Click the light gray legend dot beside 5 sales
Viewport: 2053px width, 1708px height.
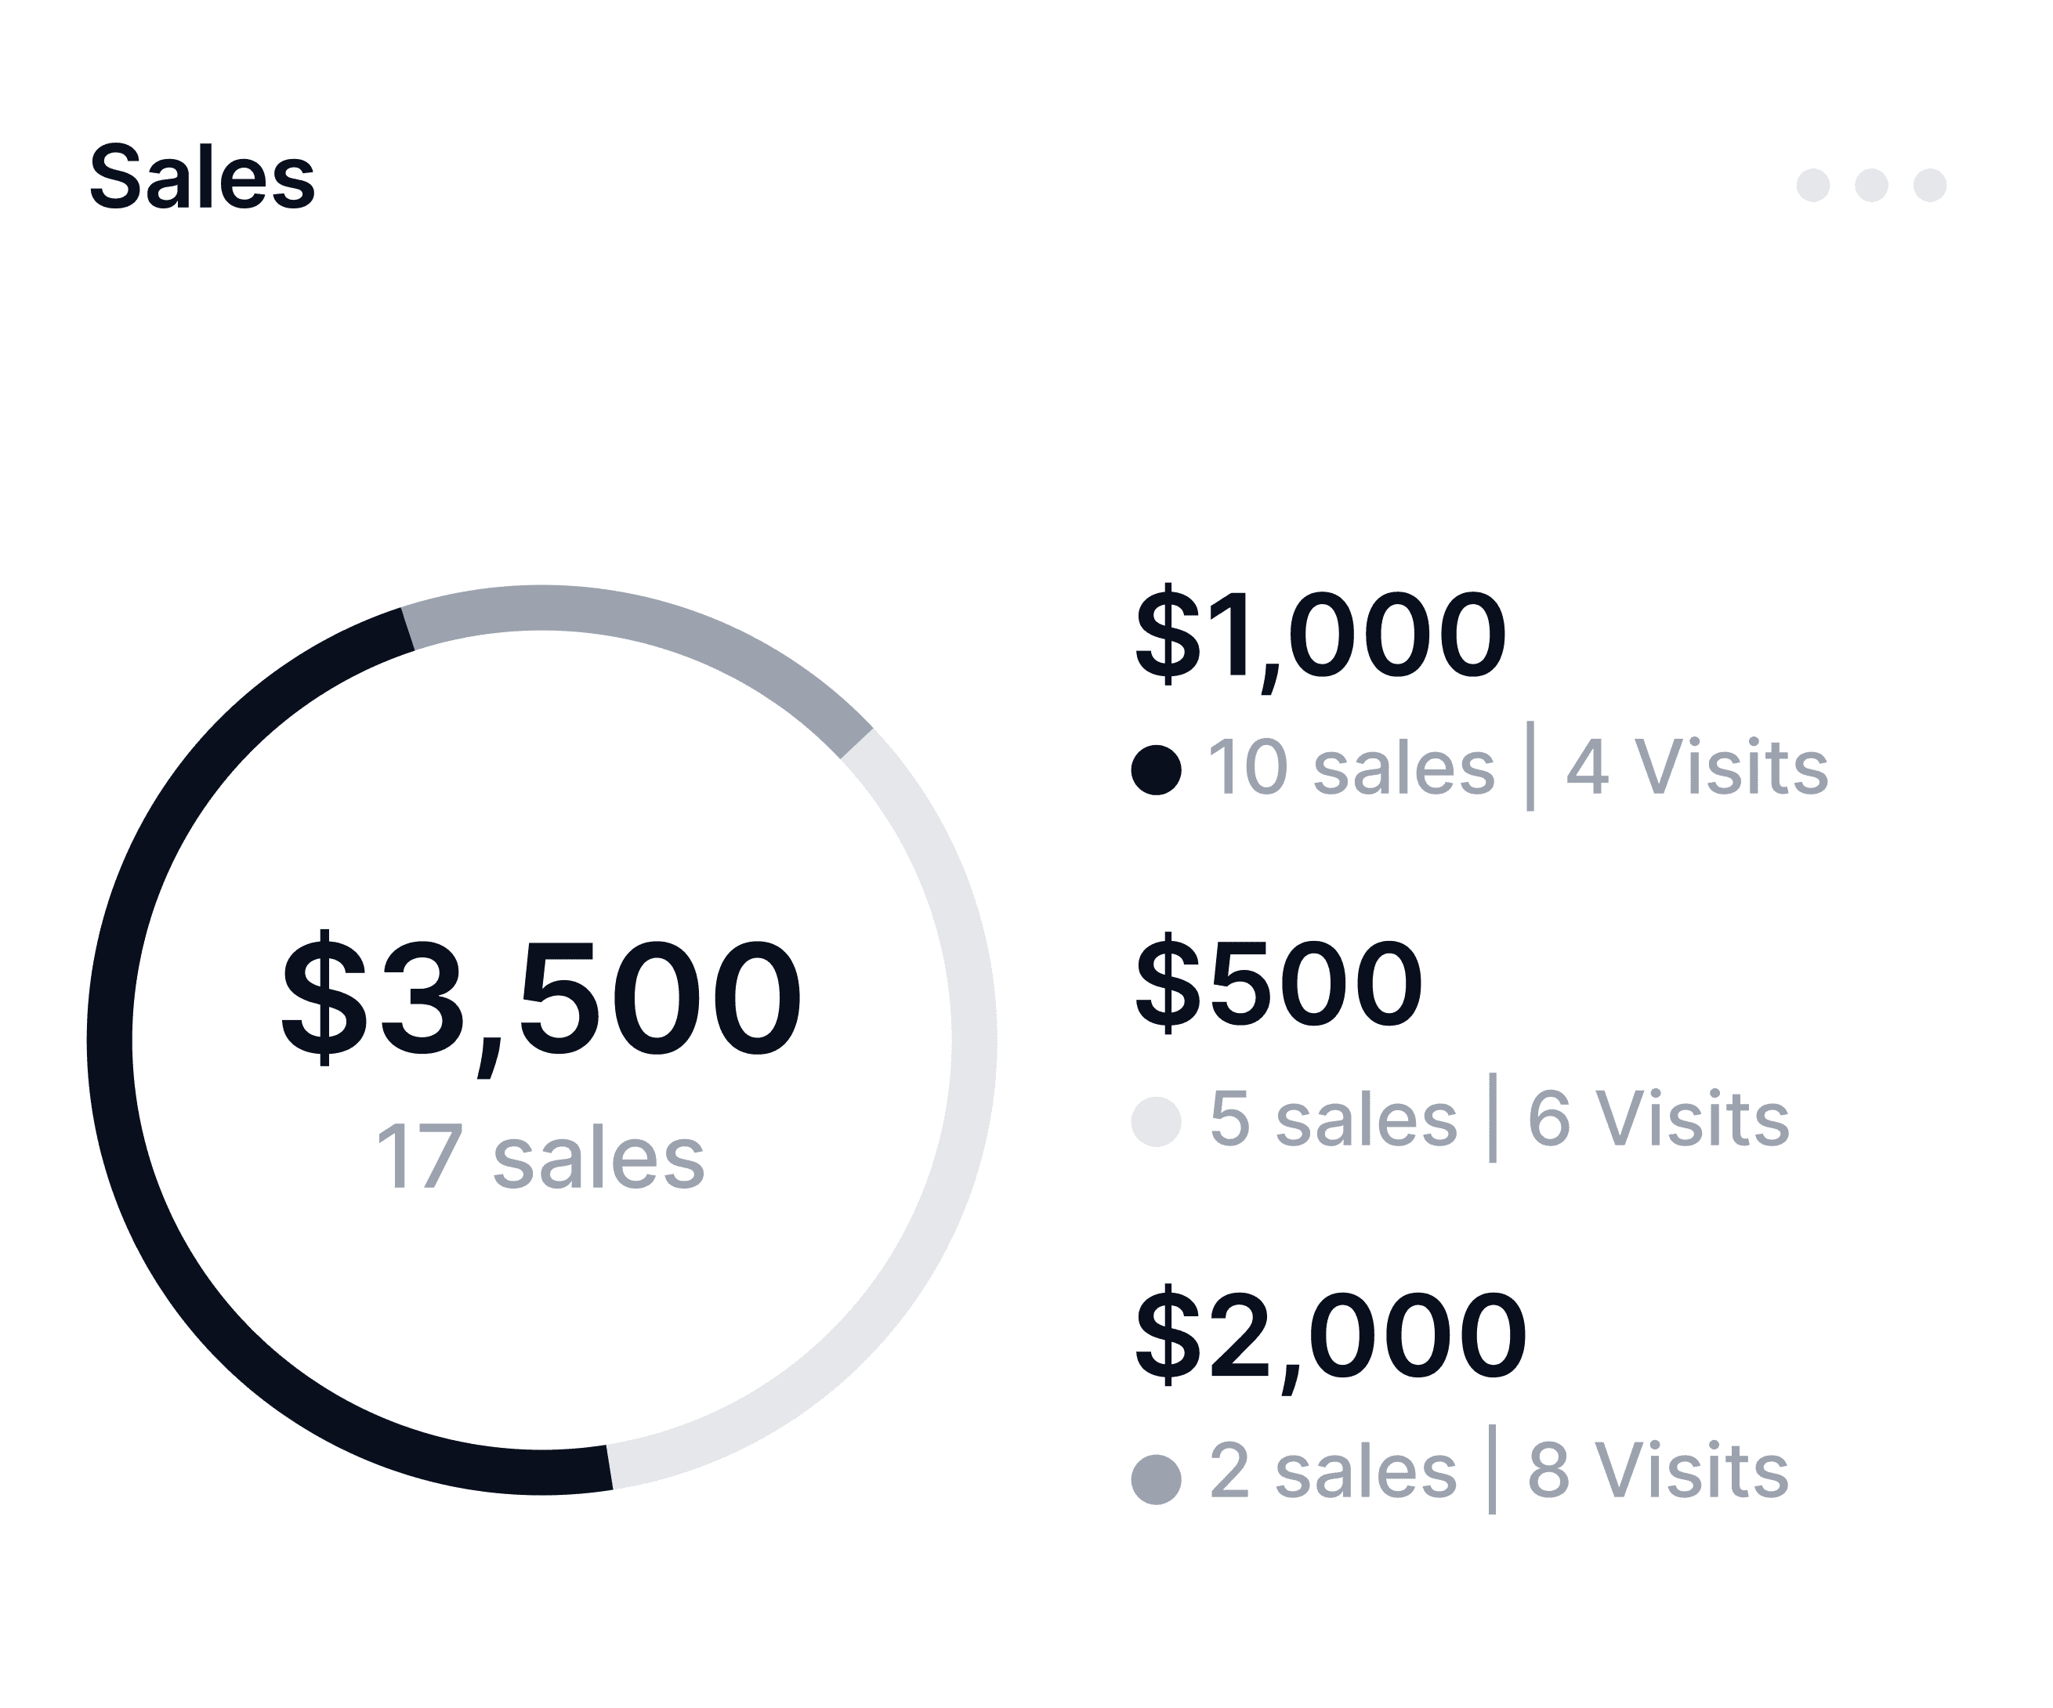tap(1156, 1121)
